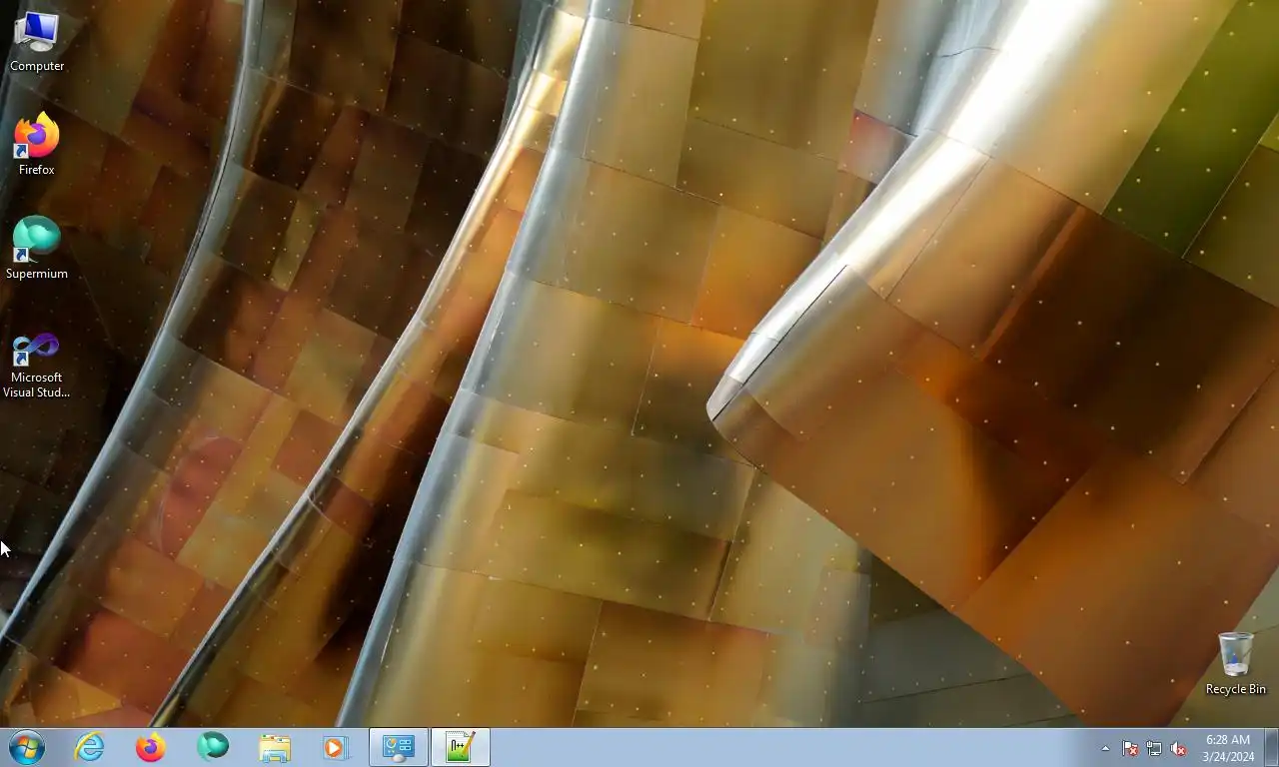1279x767 pixels.
Task: Open the clock showing 6:28 AM
Action: coord(1228,748)
